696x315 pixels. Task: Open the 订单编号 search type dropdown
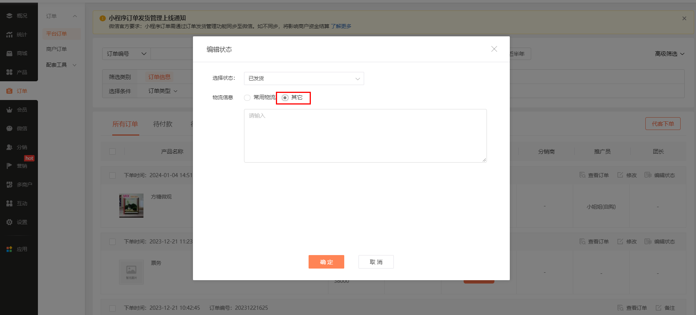click(x=127, y=54)
